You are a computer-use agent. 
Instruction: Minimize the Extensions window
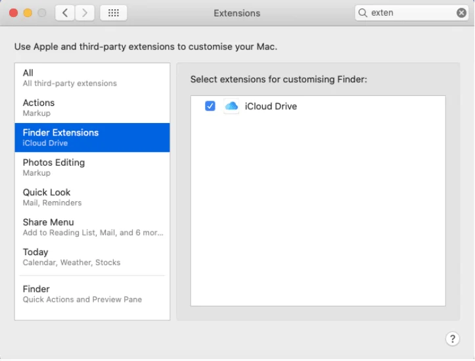click(28, 12)
